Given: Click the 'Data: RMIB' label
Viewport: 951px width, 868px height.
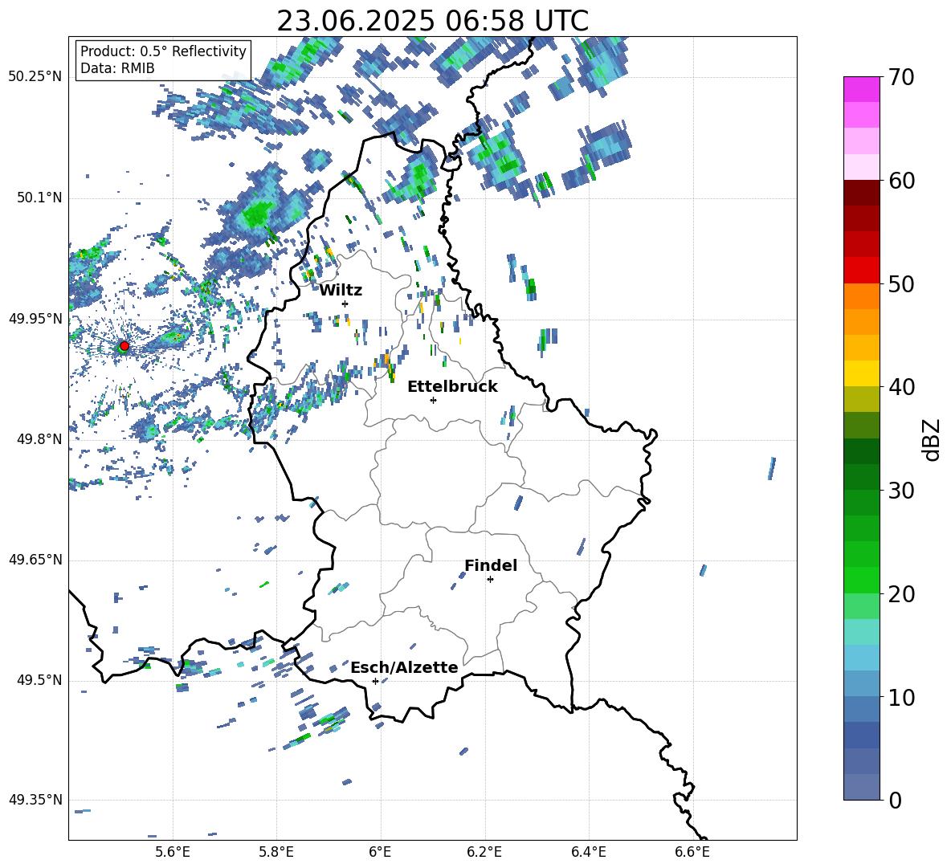Looking at the screenshot, I should pyautogui.click(x=117, y=68).
